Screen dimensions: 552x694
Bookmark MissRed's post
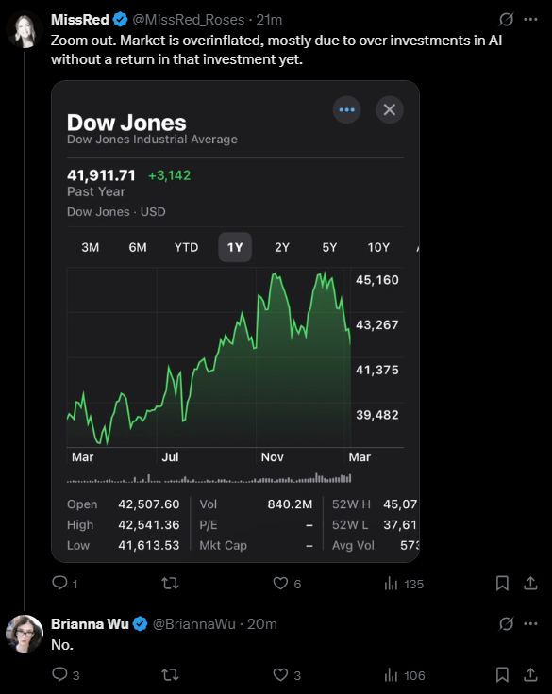pyautogui.click(x=502, y=584)
